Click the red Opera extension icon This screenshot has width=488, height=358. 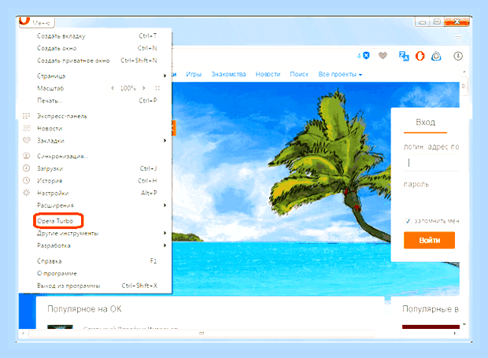pos(420,56)
